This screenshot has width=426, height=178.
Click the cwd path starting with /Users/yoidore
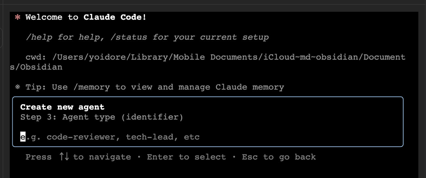point(228,57)
